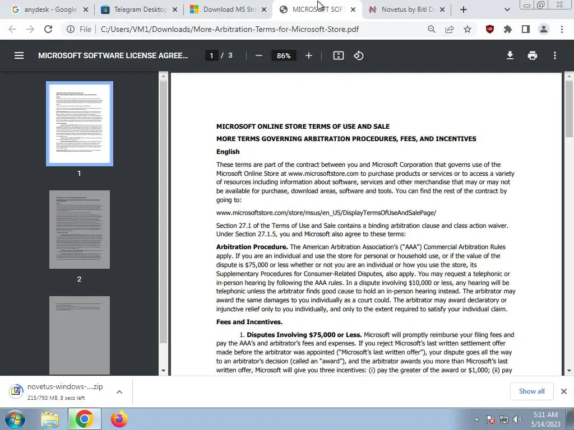The image size is (574, 430).
Task: Go back to previous page
Action: tap(12, 29)
